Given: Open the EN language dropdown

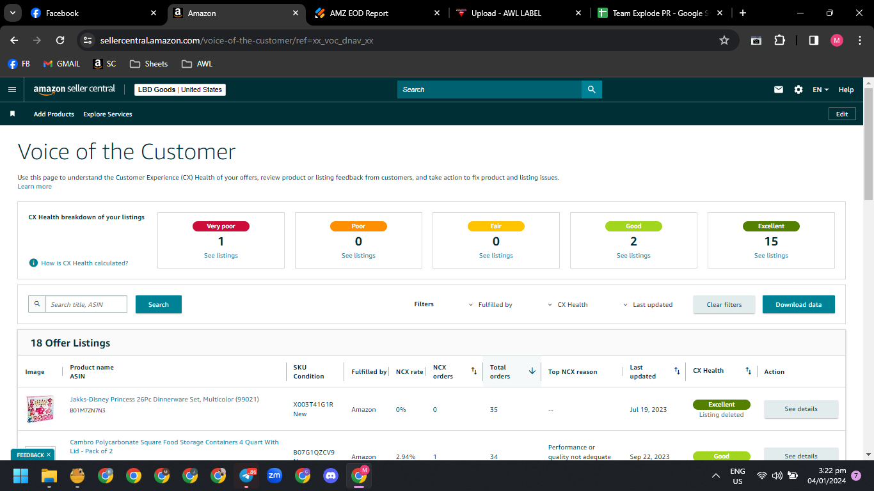Looking at the screenshot, I should pyautogui.click(x=820, y=90).
